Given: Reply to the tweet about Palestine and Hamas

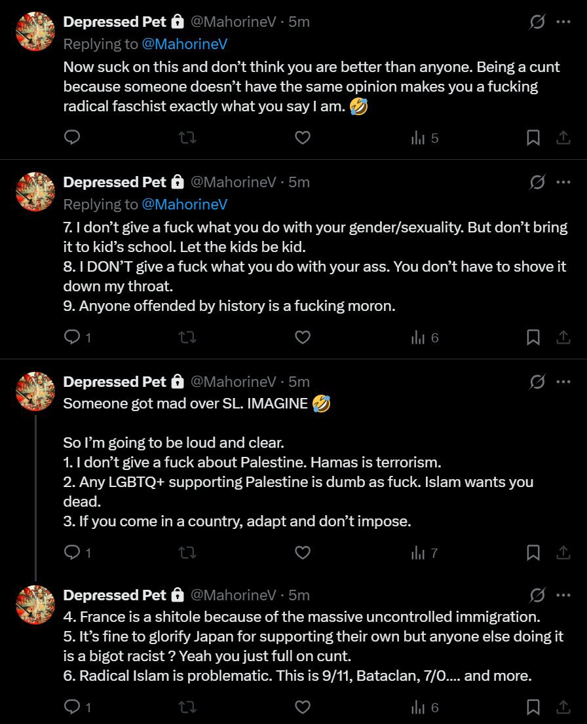Looking at the screenshot, I should click(x=72, y=552).
